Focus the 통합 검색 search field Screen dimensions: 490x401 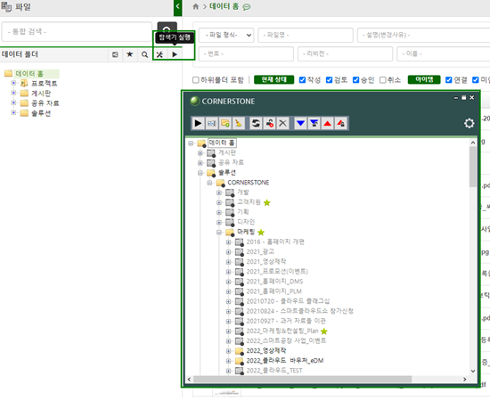coord(77,31)
